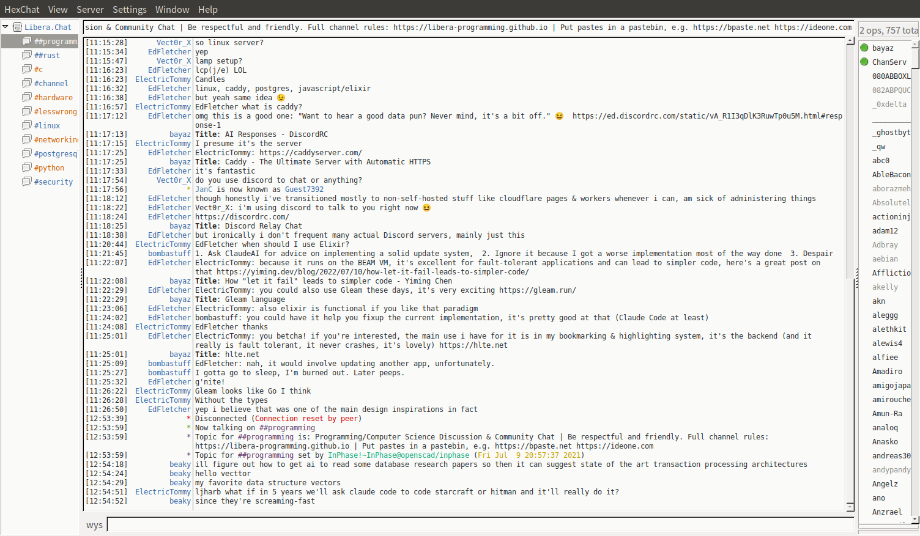Click the #hardware channel icon in the tree
Image resolution: width=920 pixels, height=536 pixels.
(x=26, y=97)
